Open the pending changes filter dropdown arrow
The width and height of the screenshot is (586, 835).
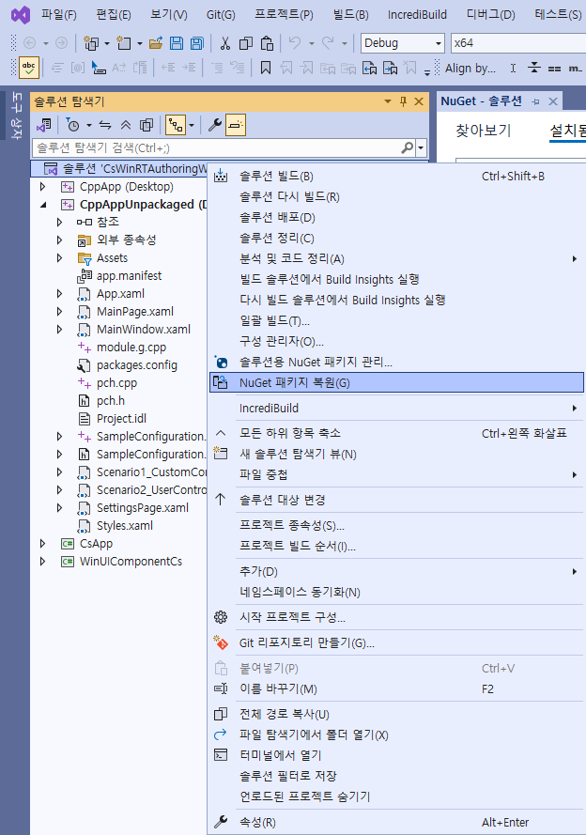89,126
